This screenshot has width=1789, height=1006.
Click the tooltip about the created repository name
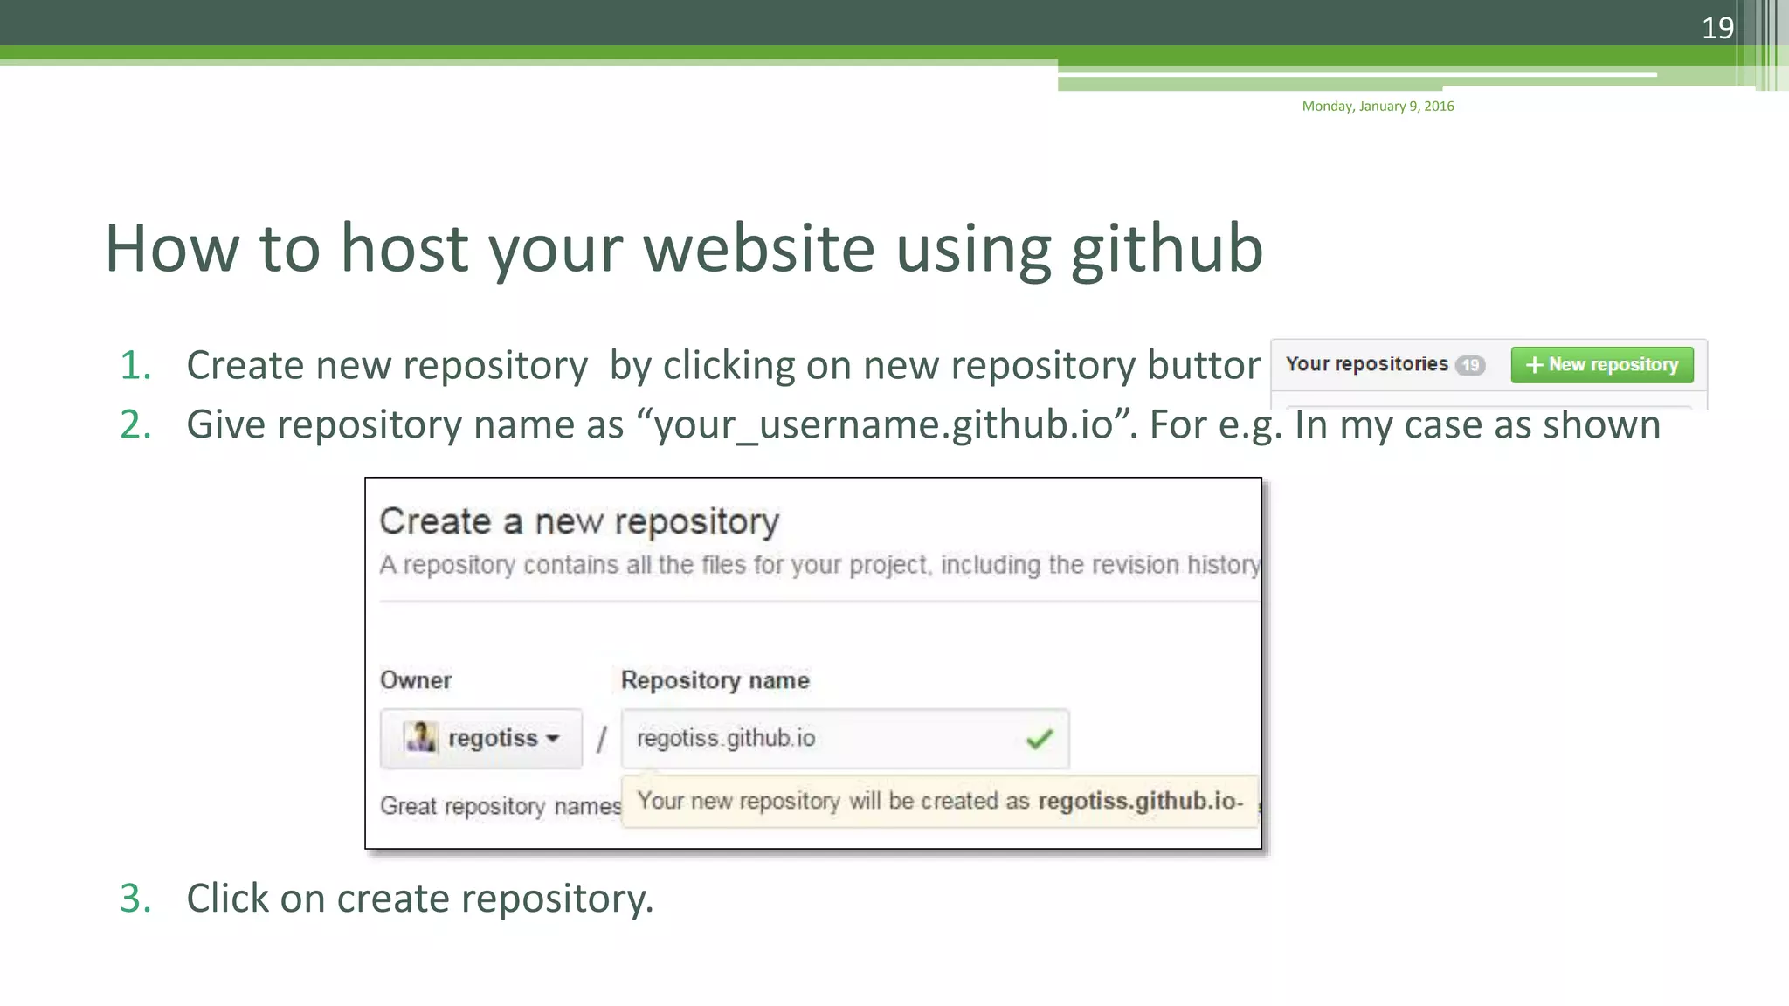point(940,801)
